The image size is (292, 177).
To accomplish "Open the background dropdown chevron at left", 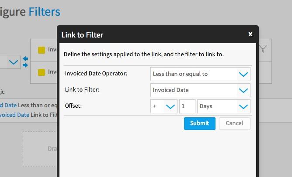I will pyautogui.click(x=14, y=62).
